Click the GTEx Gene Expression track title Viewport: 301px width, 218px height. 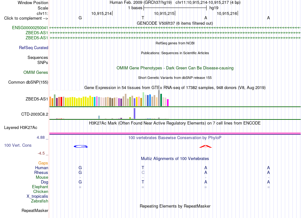click(175, 87)
